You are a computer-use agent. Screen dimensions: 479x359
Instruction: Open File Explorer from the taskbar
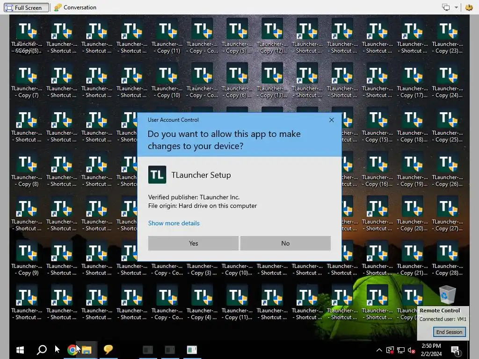[x=87, y=350]
